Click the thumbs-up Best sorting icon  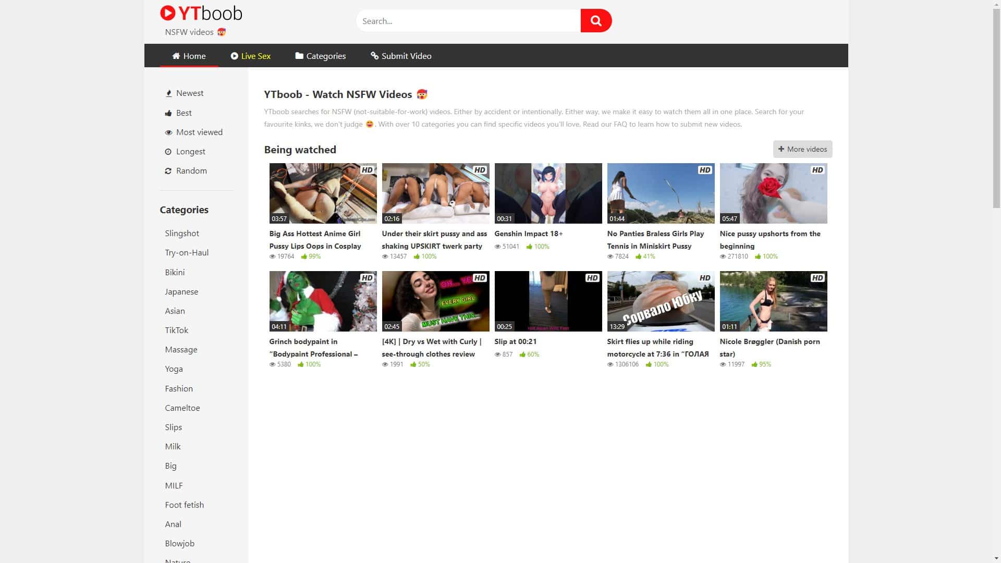coord(168,113)
